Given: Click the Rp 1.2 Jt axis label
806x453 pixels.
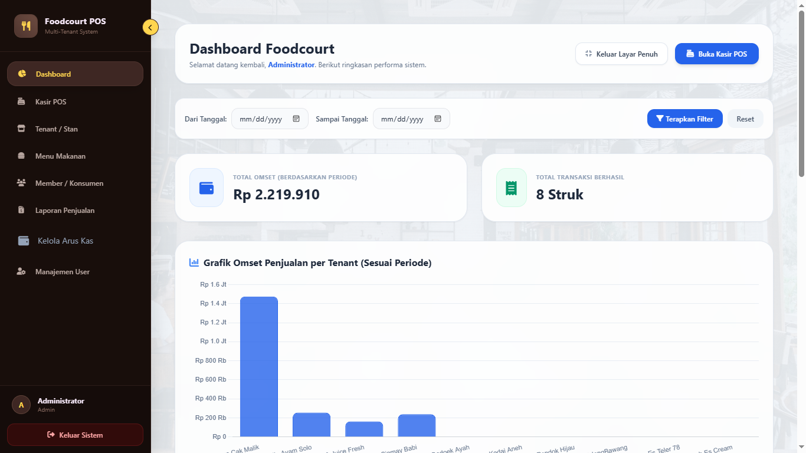Looking at the screenshot, I should tap(213, 322).
